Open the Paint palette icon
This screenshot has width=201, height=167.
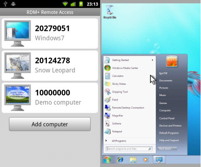tap(108, 100)
